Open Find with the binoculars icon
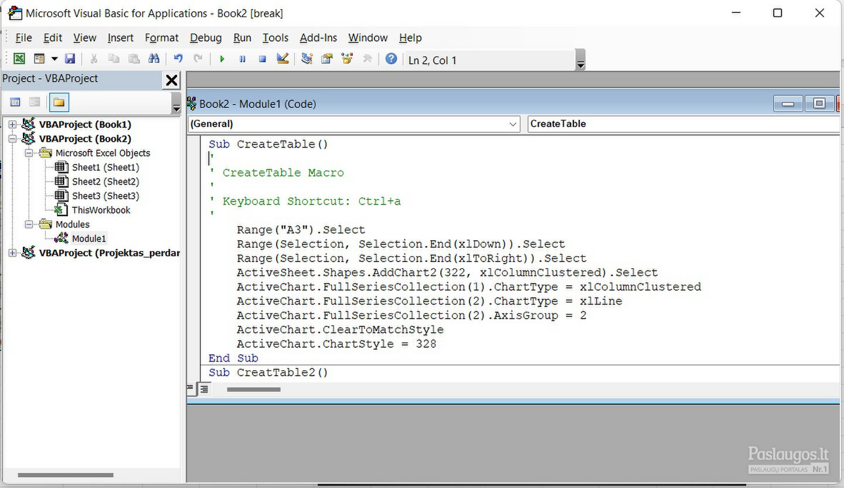The height and width of the screenshot is (488, 844). [154, 59]
